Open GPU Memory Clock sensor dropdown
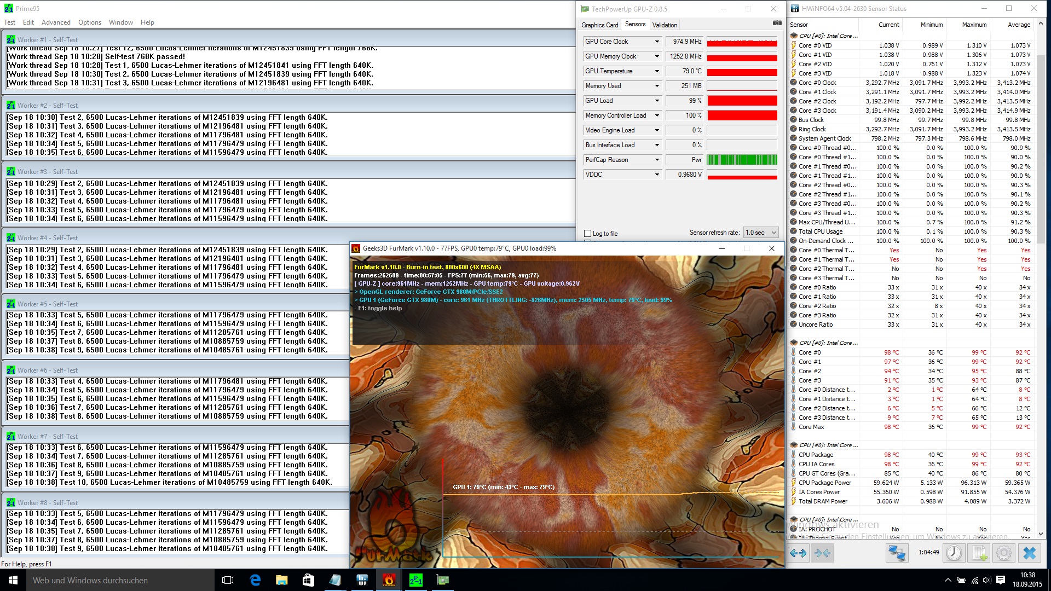Image resolution: width=1051 pixels, height=591 pixels. tap(657, 56)
